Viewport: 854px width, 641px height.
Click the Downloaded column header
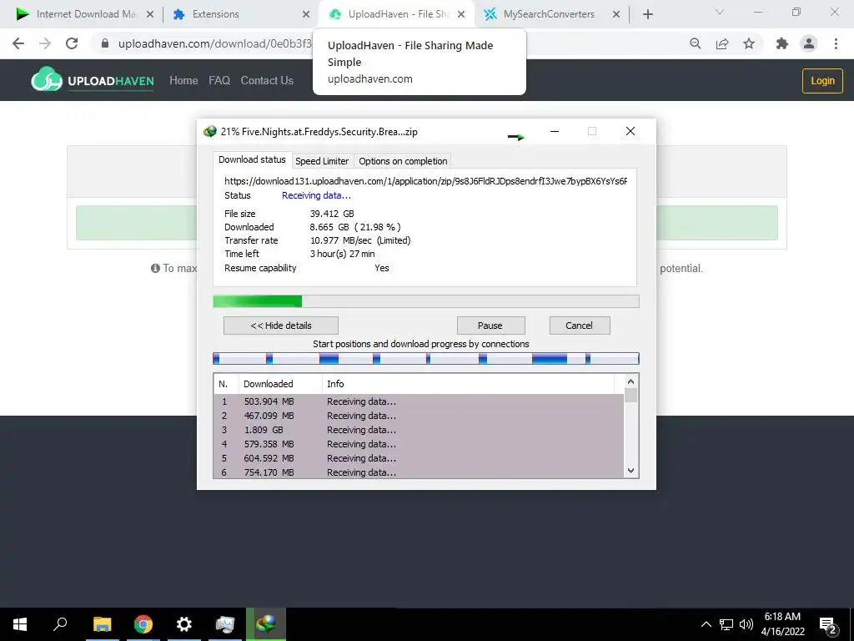pos(280,384)
